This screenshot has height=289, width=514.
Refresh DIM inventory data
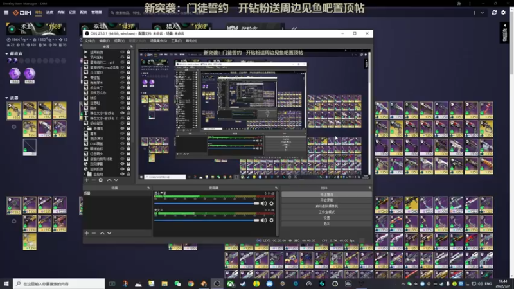494,13
